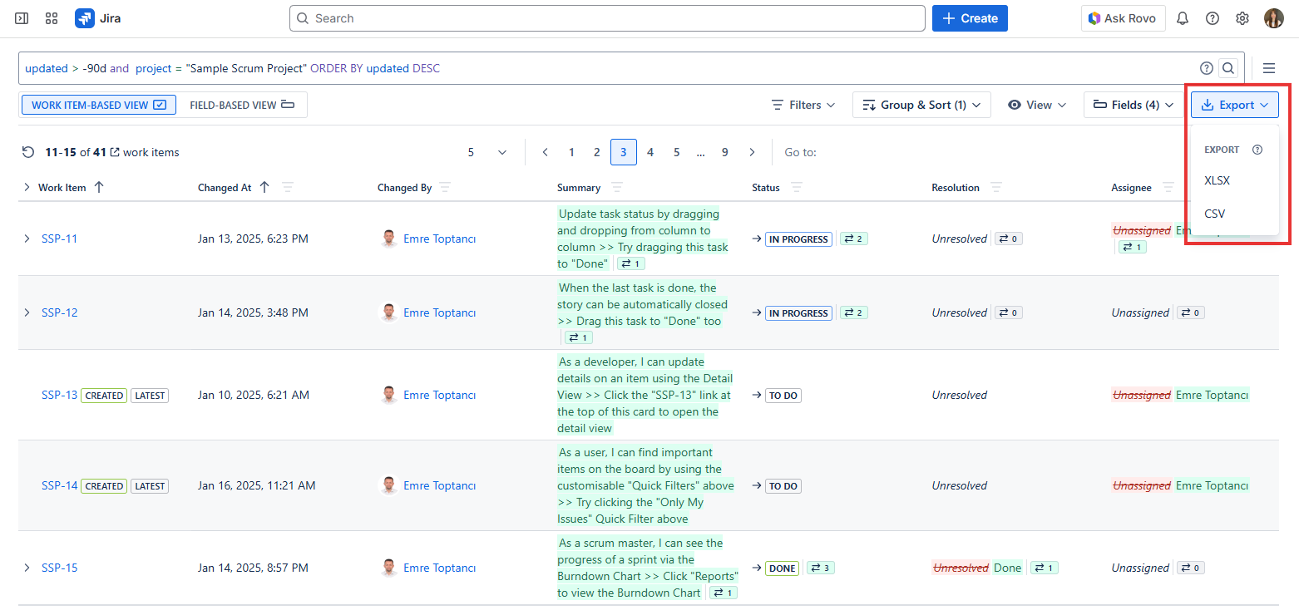Click the refresh icon beside work item count
This screenshot has height=615, width=1299.
[x=28, y=152]
